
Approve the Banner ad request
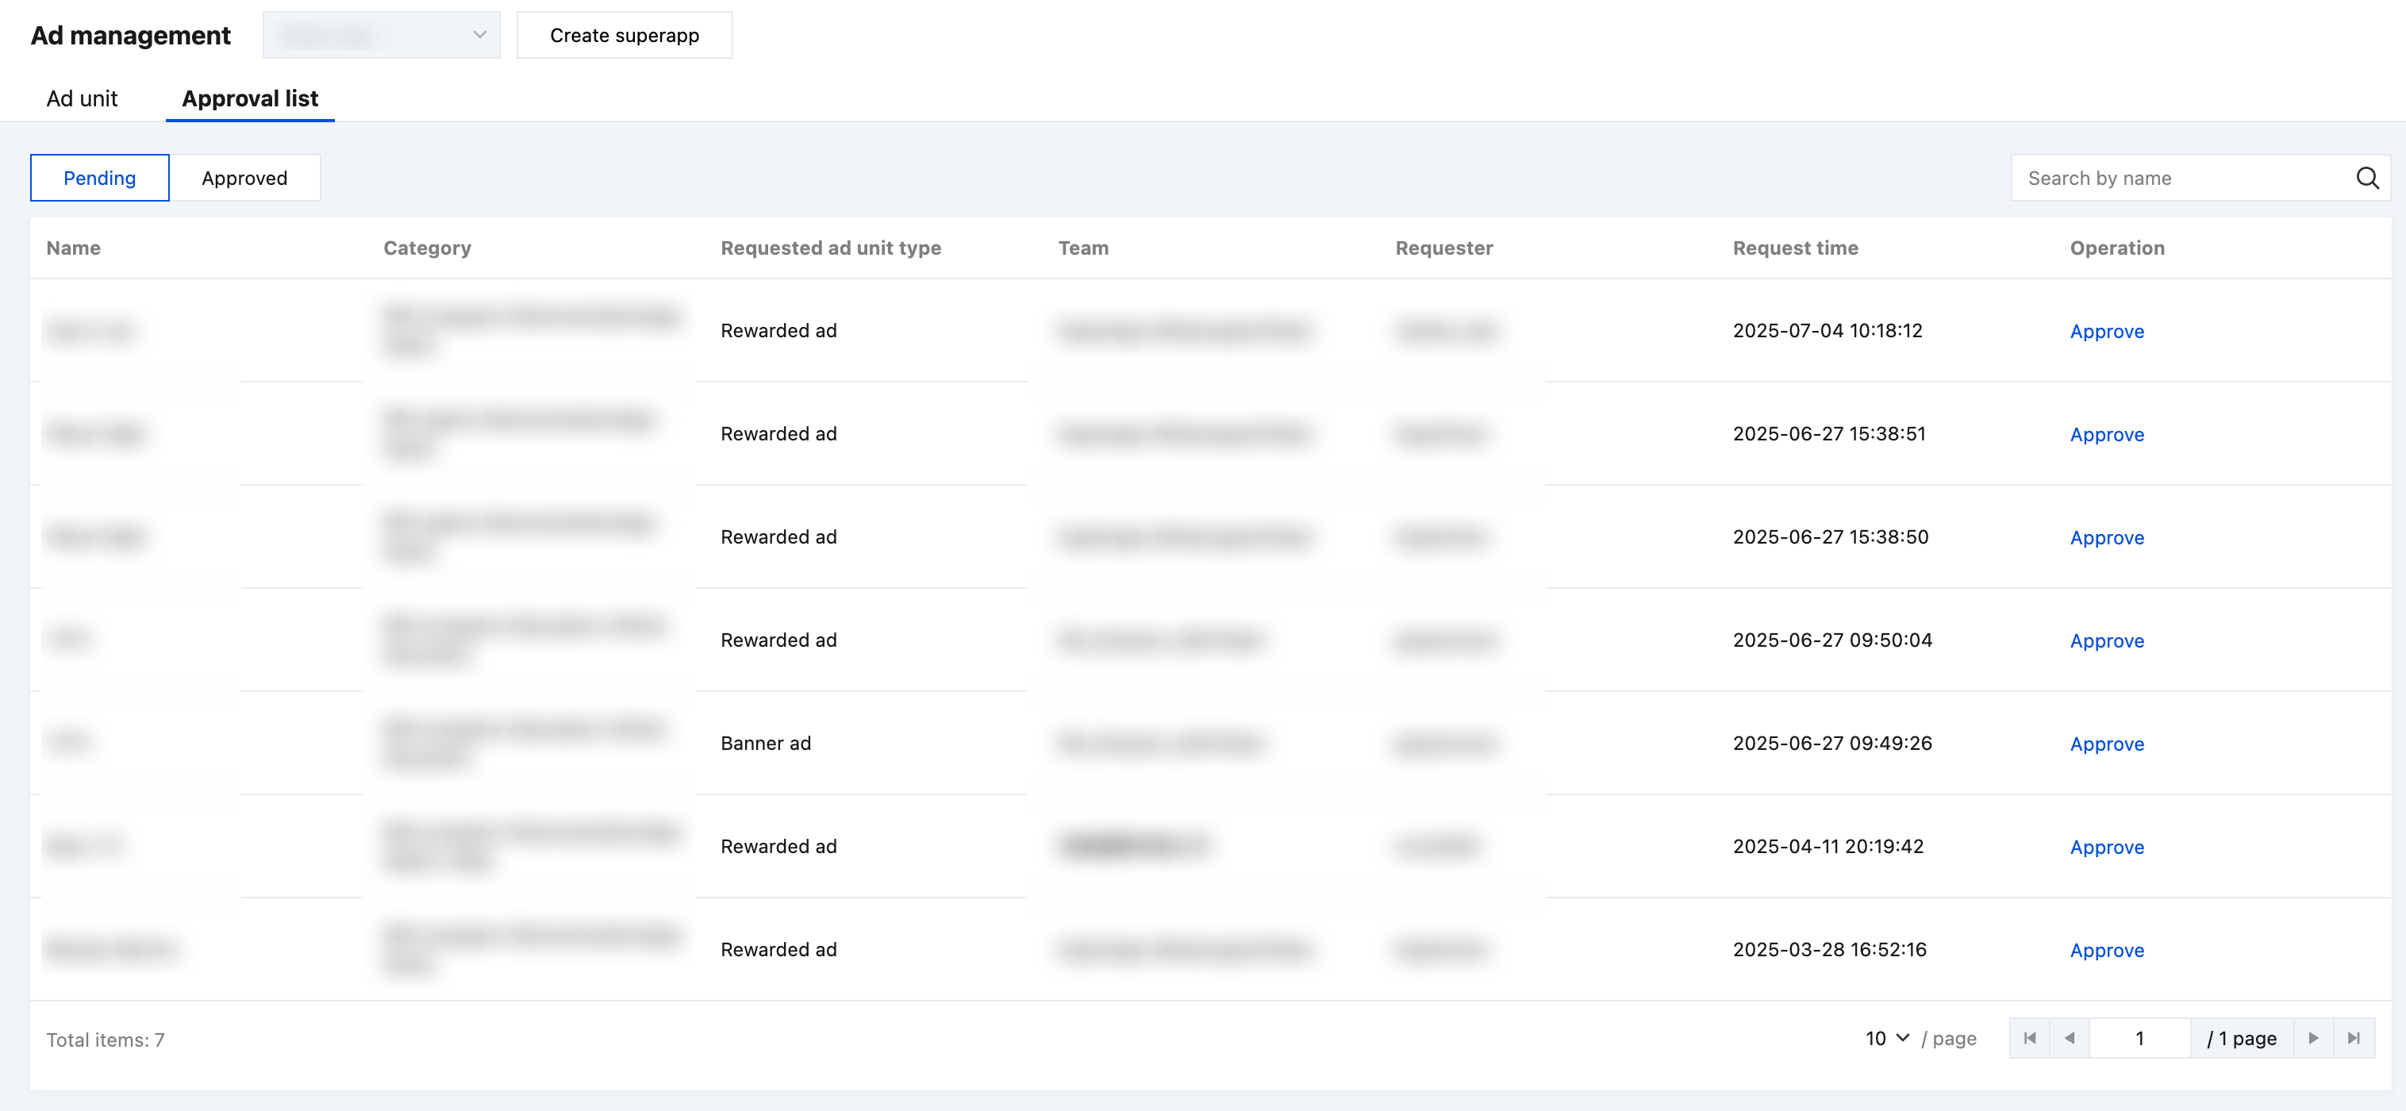point(2106,744)
